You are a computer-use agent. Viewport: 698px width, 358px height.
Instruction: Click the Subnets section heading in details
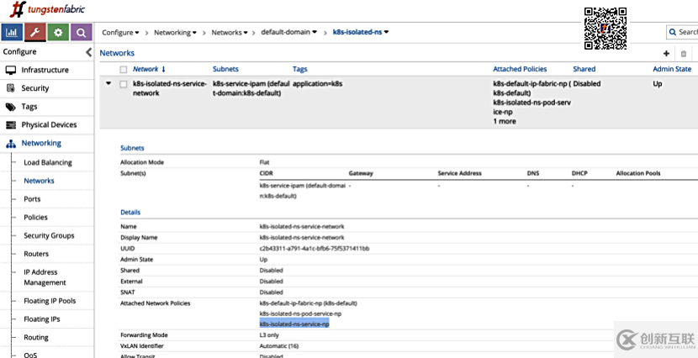[132, 148]
